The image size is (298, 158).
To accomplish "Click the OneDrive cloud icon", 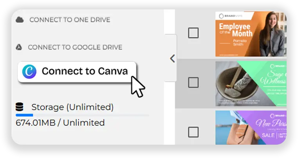I will 20,20.
